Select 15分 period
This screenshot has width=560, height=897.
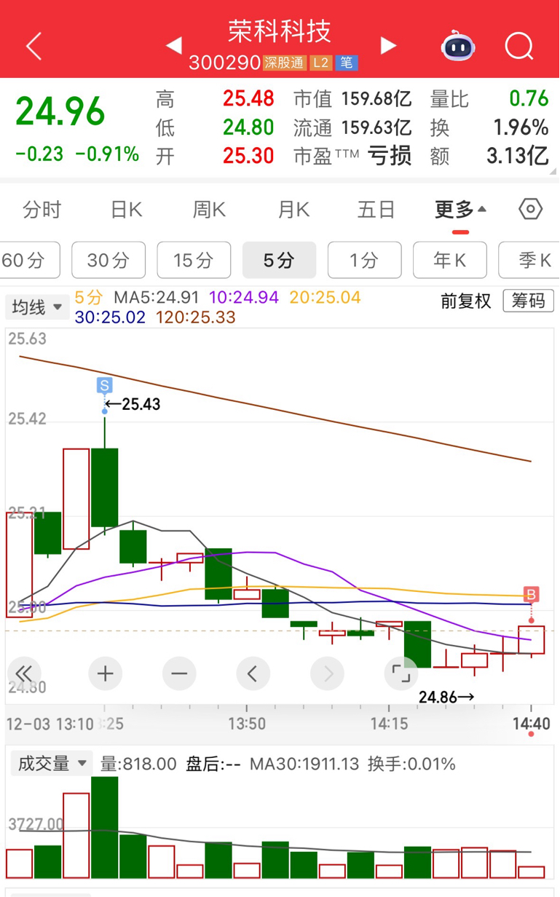[x=194, y=260]
